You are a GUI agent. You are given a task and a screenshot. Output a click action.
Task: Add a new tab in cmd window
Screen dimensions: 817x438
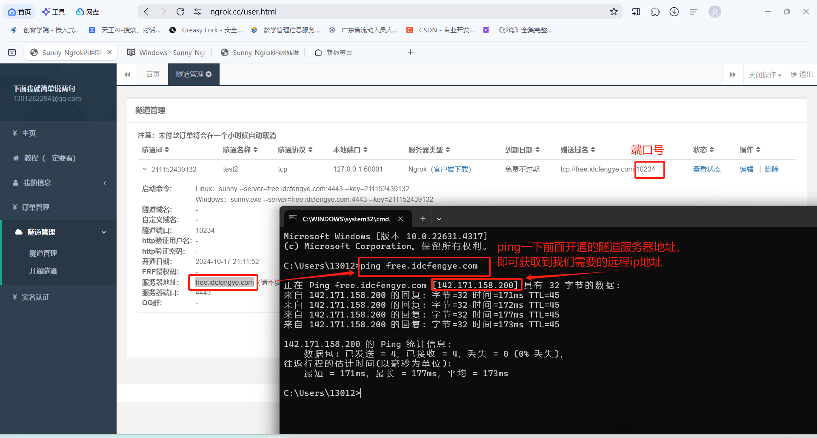pos(423,219)
